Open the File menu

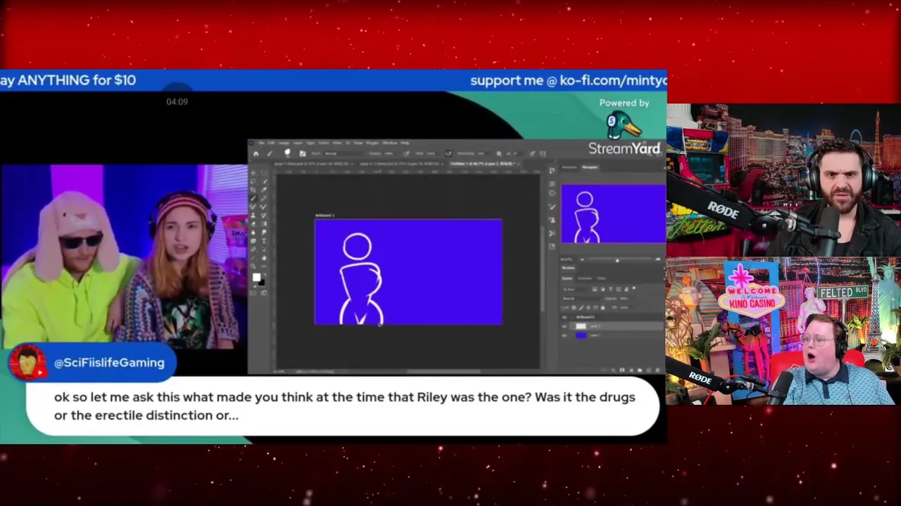click(x=262, y=143)
